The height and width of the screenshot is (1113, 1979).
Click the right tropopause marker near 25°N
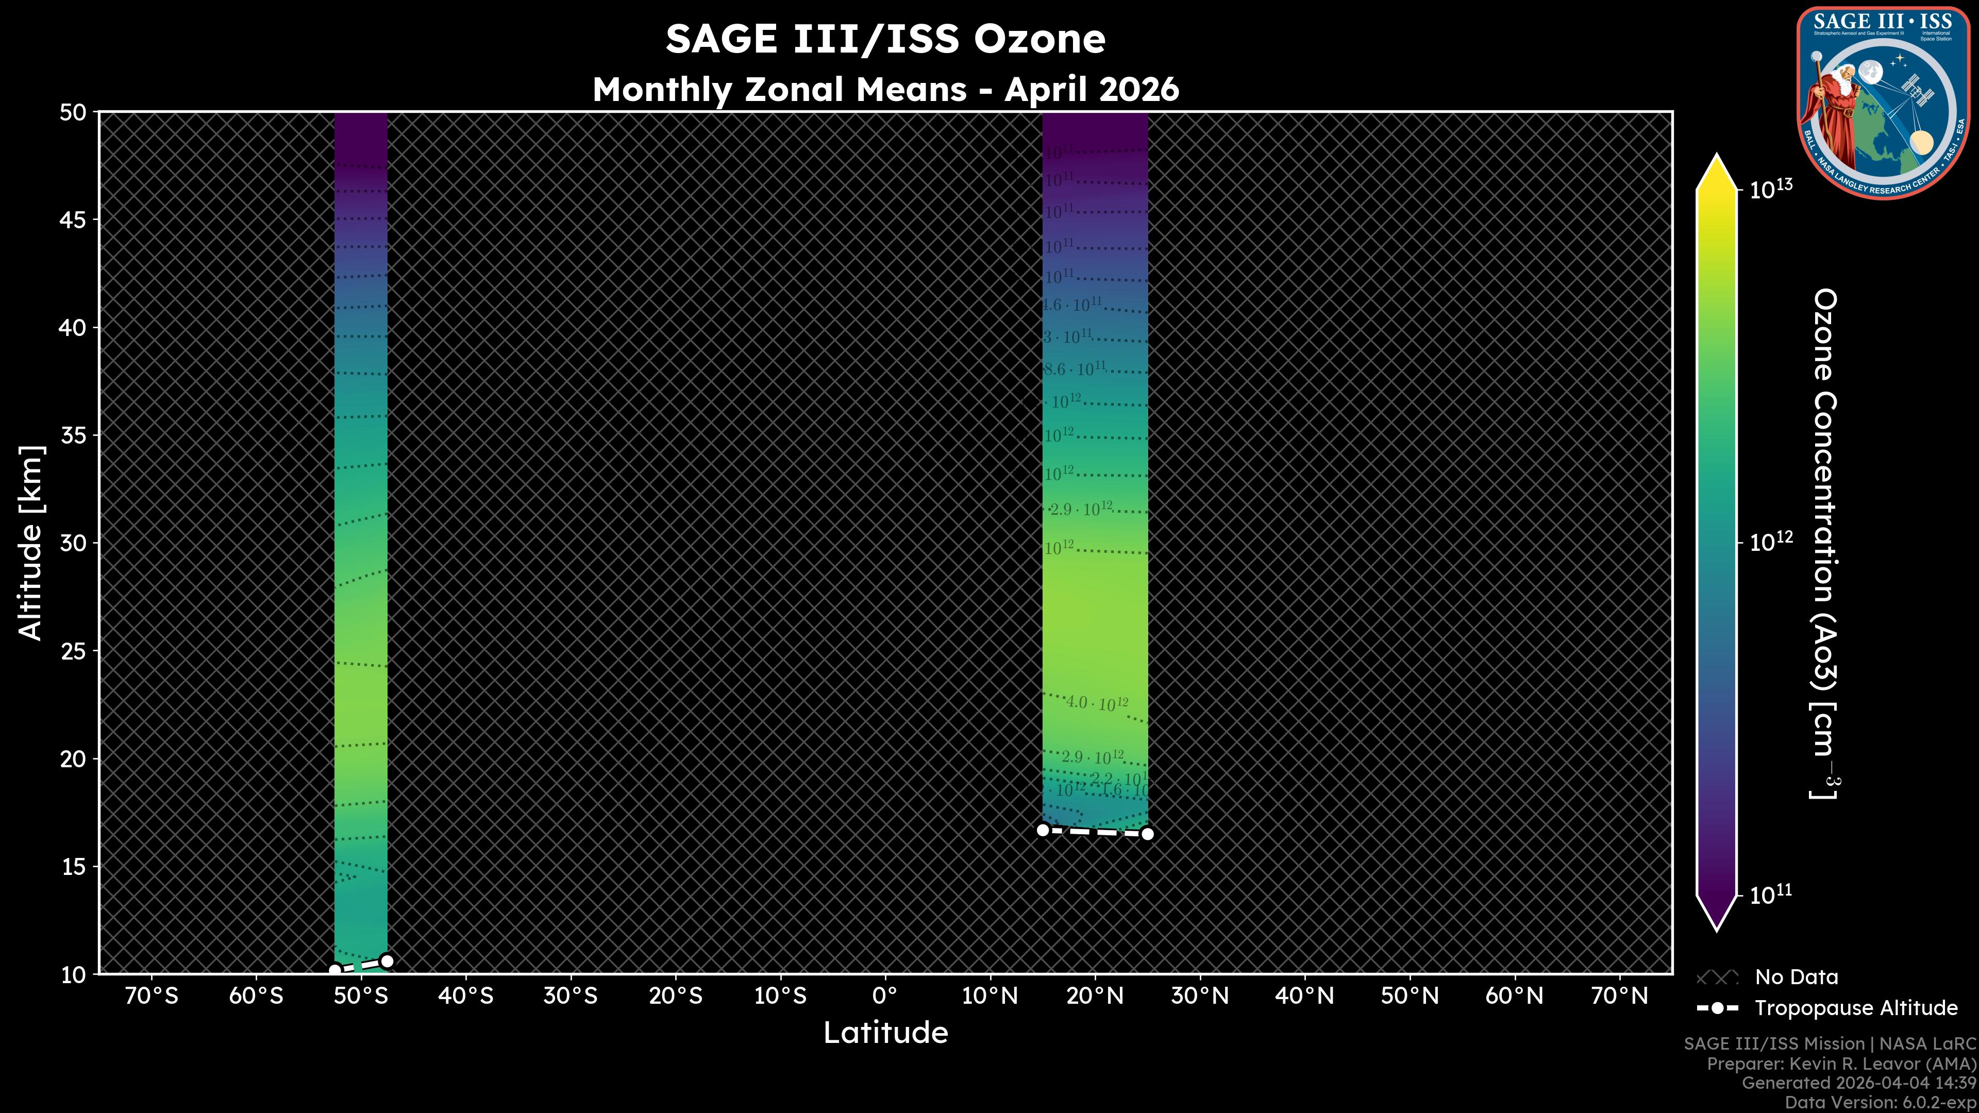click(1148, 834)
